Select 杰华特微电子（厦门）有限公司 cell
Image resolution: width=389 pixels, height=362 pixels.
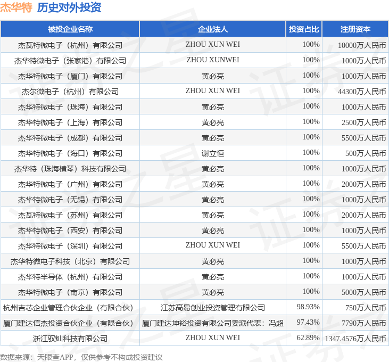(70, 76)
